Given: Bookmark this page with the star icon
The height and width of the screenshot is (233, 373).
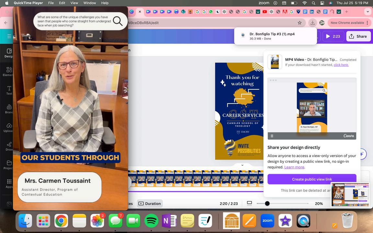Looking at the screenshot, I should [x=300, y=23].
